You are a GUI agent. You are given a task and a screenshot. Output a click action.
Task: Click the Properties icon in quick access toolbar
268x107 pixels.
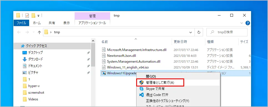point(27,16)
